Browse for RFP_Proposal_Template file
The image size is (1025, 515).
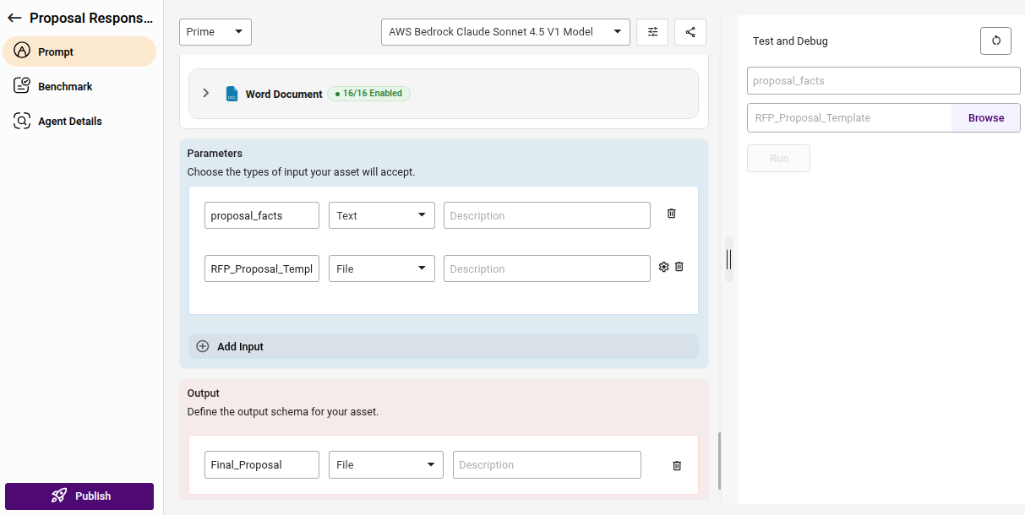click(986, 118)
